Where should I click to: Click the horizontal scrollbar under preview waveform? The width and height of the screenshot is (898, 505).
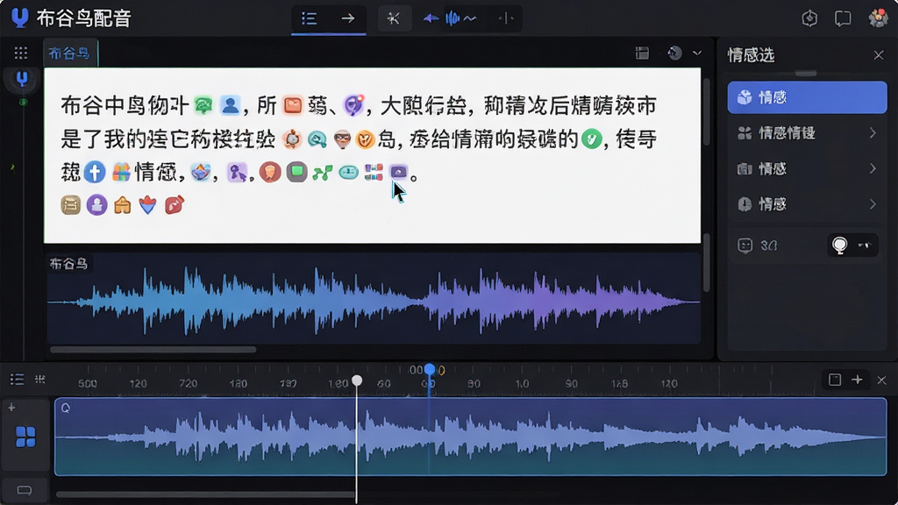[x=153, y=349]
